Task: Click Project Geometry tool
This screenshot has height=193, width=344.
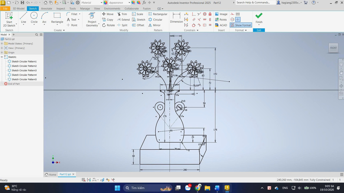Action: click(x=92, y=20)
